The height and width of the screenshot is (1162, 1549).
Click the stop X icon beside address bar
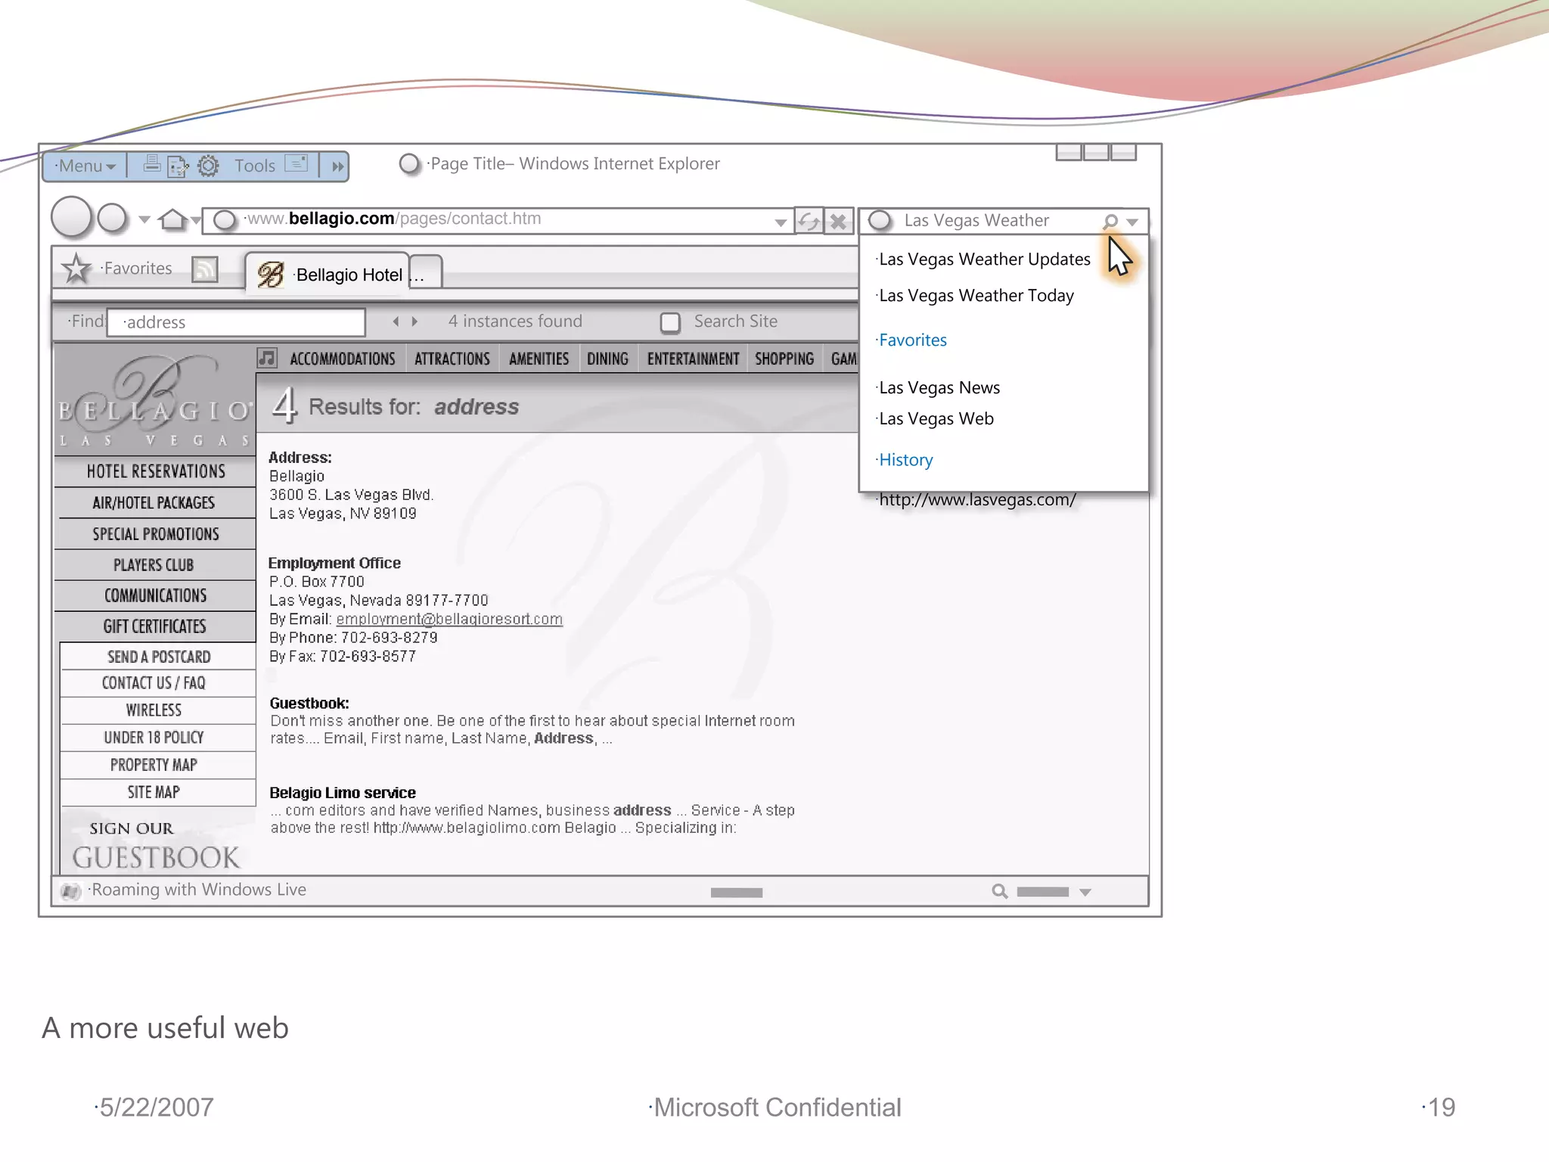coord(838,222)
